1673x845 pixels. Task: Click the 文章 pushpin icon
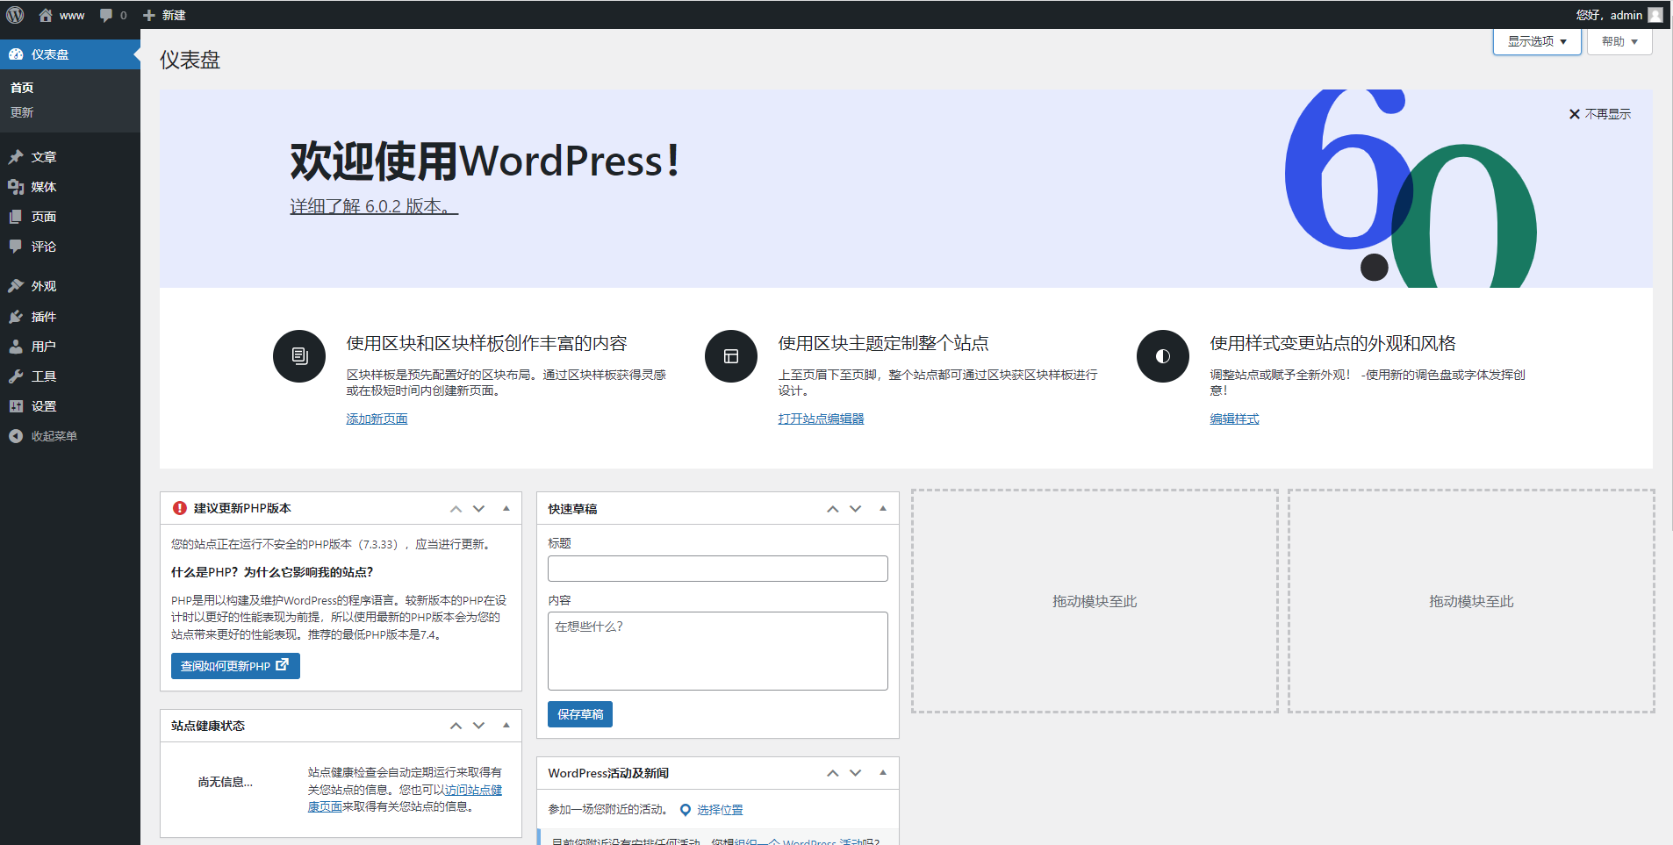pos(16,157)
